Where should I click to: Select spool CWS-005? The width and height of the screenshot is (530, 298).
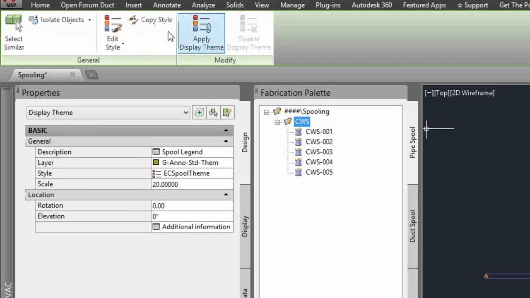[319, 172]
